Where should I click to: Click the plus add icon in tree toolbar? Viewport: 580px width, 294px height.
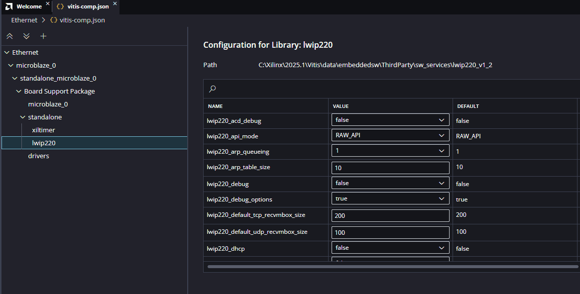43,36
